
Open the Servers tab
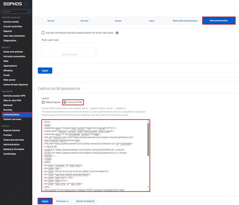(x=51, y=21)
